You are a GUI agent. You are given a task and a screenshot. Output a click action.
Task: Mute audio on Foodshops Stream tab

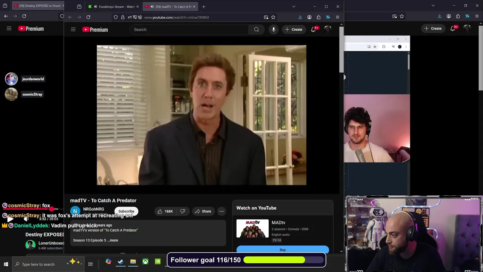[x=95, y=6]
